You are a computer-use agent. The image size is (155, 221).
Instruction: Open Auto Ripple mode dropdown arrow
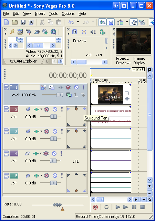[127, 22]
